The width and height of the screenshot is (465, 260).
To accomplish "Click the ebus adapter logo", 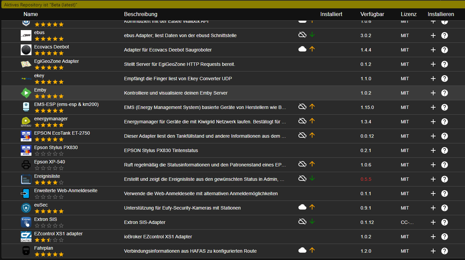I will pyautogui.click(x=26, y=35).
